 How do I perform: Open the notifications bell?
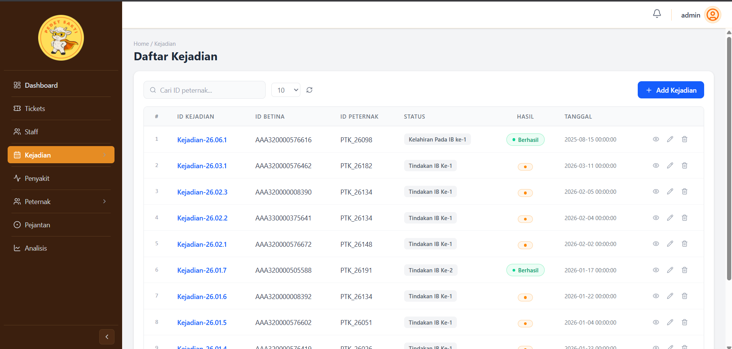657,14
